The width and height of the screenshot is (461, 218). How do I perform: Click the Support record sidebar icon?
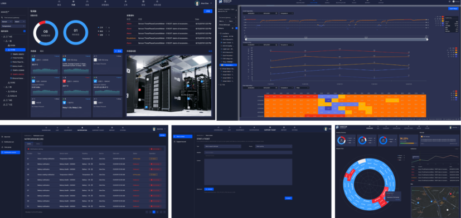click(x=174, y=141)
